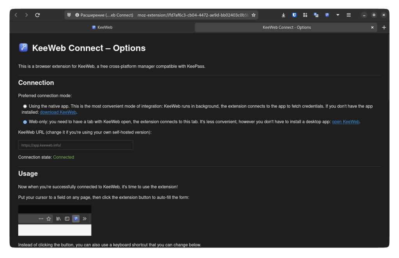
Task: Open the browser hamburger menu
Action: coord(349,15)
